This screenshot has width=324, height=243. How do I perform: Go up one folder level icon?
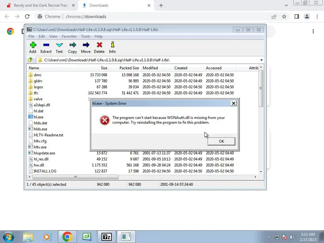click(x=30, y=60)
